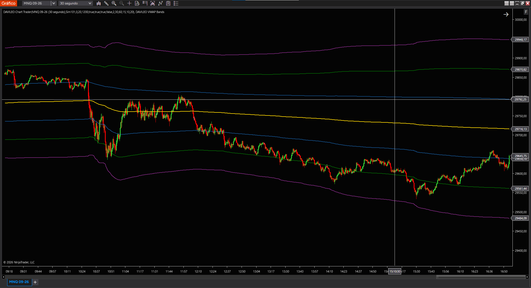This screenshot has height=288, width=531.
Task: Show the Data Box icon
Action: point(137,3)
